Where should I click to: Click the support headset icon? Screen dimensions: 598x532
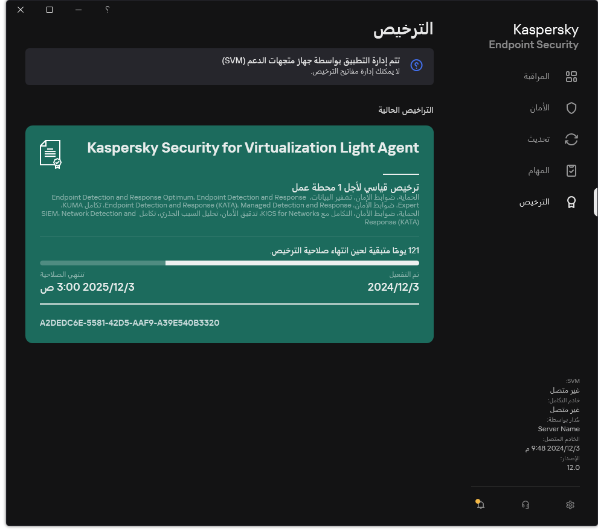pyautogui.click(x=525, y=504)
